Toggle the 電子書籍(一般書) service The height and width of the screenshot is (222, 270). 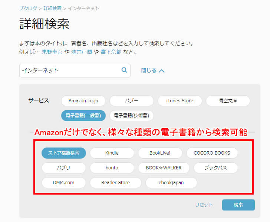(83, 116)
